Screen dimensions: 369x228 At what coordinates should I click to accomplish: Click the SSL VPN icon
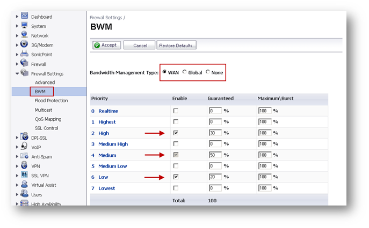pyautogui.click(x=24, y=174)
